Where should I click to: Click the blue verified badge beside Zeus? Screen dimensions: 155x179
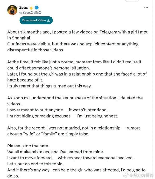pos(37,8)
